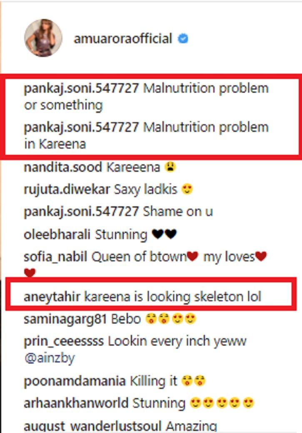Open sofia_nabil username link
This screenshot has height=433, width=302.
pyautogui.click(x=55, y=257)
